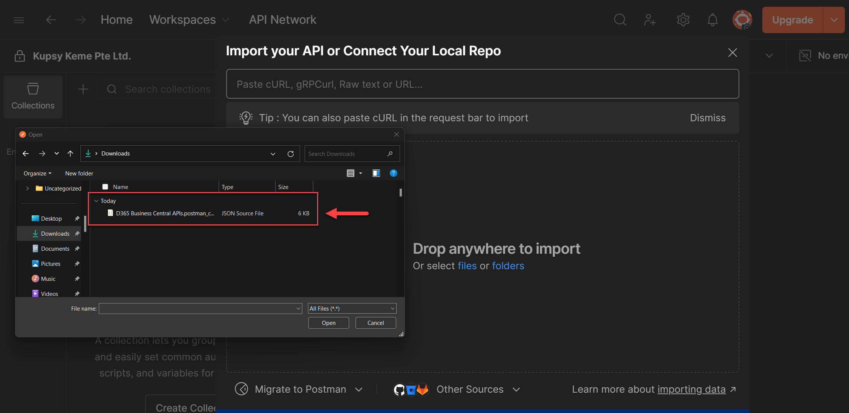Image resolution: width=849 pixels, height=413 pixels.
Task: Click the file list vertical scrollbar
Action: pos(400,193)
